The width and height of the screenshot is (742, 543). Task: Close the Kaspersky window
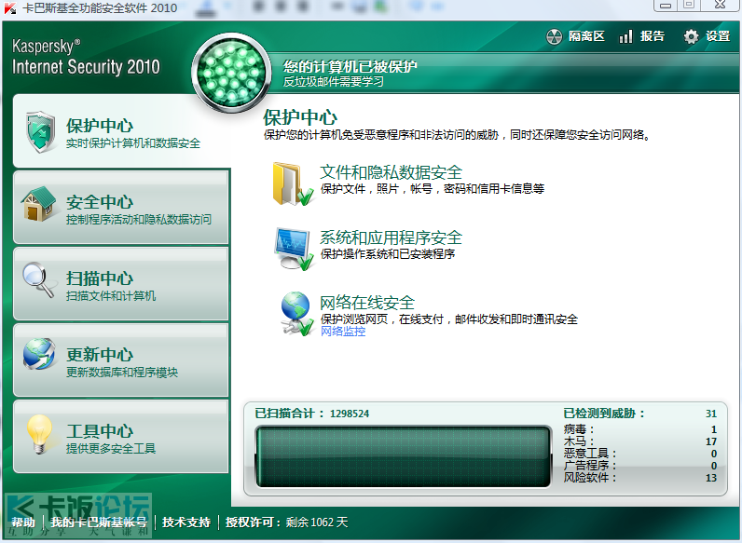720,5
